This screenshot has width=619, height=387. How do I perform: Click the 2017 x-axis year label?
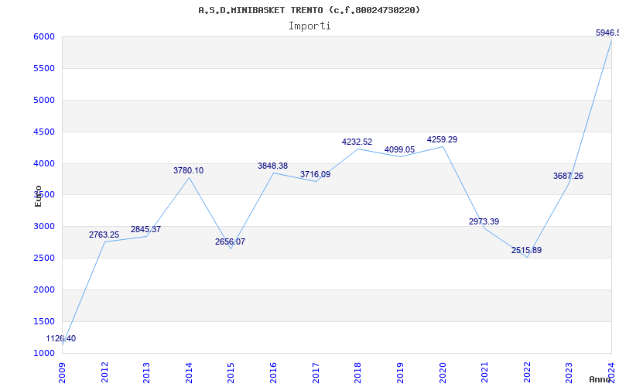(x=316, y=372)
